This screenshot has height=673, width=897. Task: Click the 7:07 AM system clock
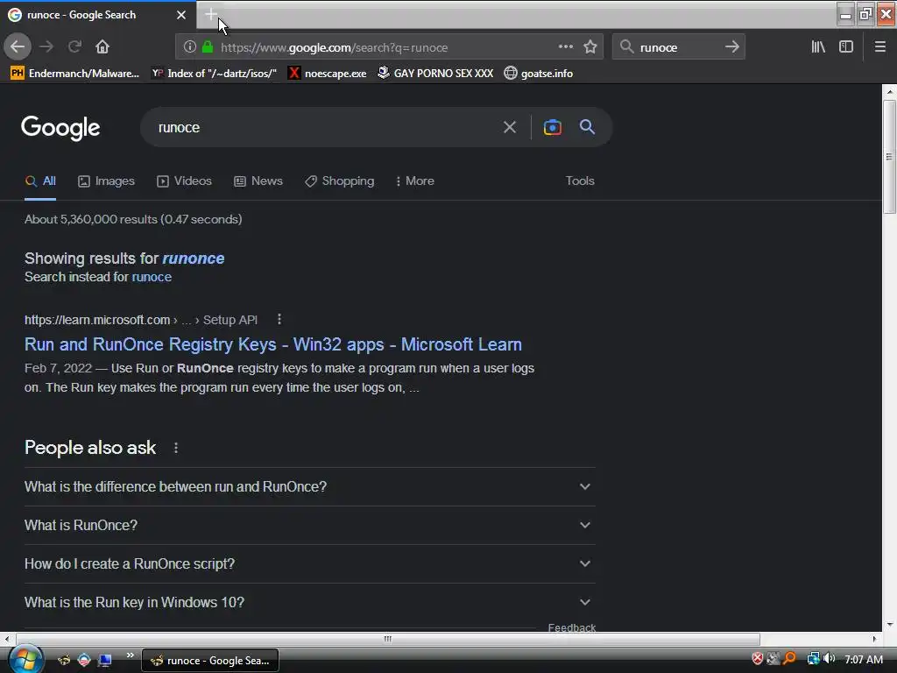[863, 659]
